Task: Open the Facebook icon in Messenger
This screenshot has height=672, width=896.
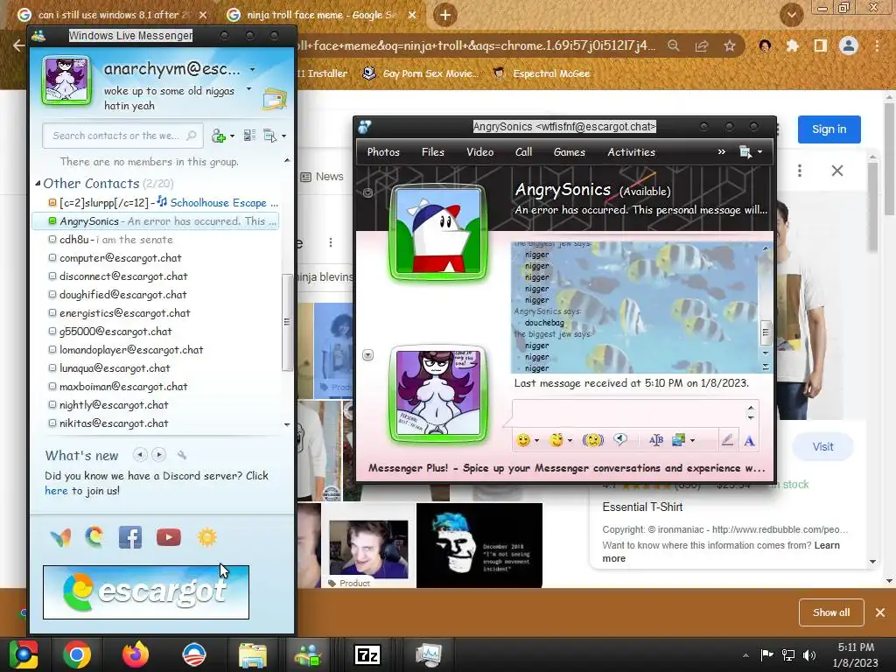Action: tap(130, 537)
